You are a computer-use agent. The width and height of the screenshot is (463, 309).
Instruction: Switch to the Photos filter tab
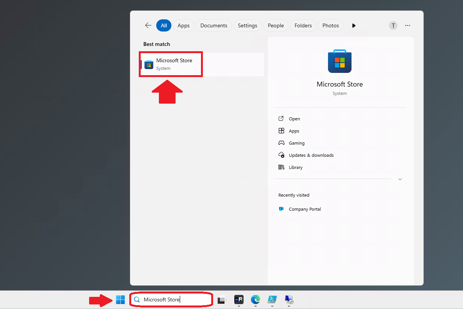(x=331, y=25)
